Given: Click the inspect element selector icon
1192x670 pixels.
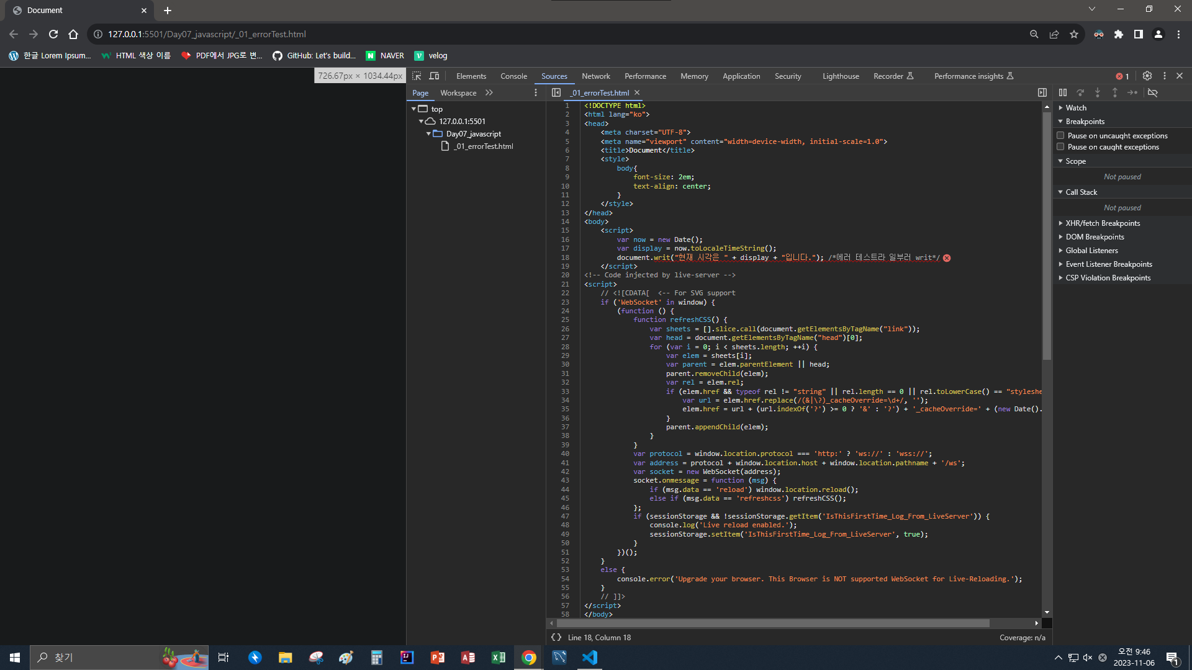Looking at the screenshot, I should pos(417,76).
